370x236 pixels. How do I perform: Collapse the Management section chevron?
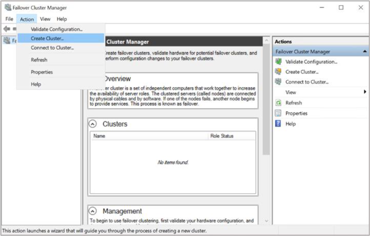(x=92, y=211)
